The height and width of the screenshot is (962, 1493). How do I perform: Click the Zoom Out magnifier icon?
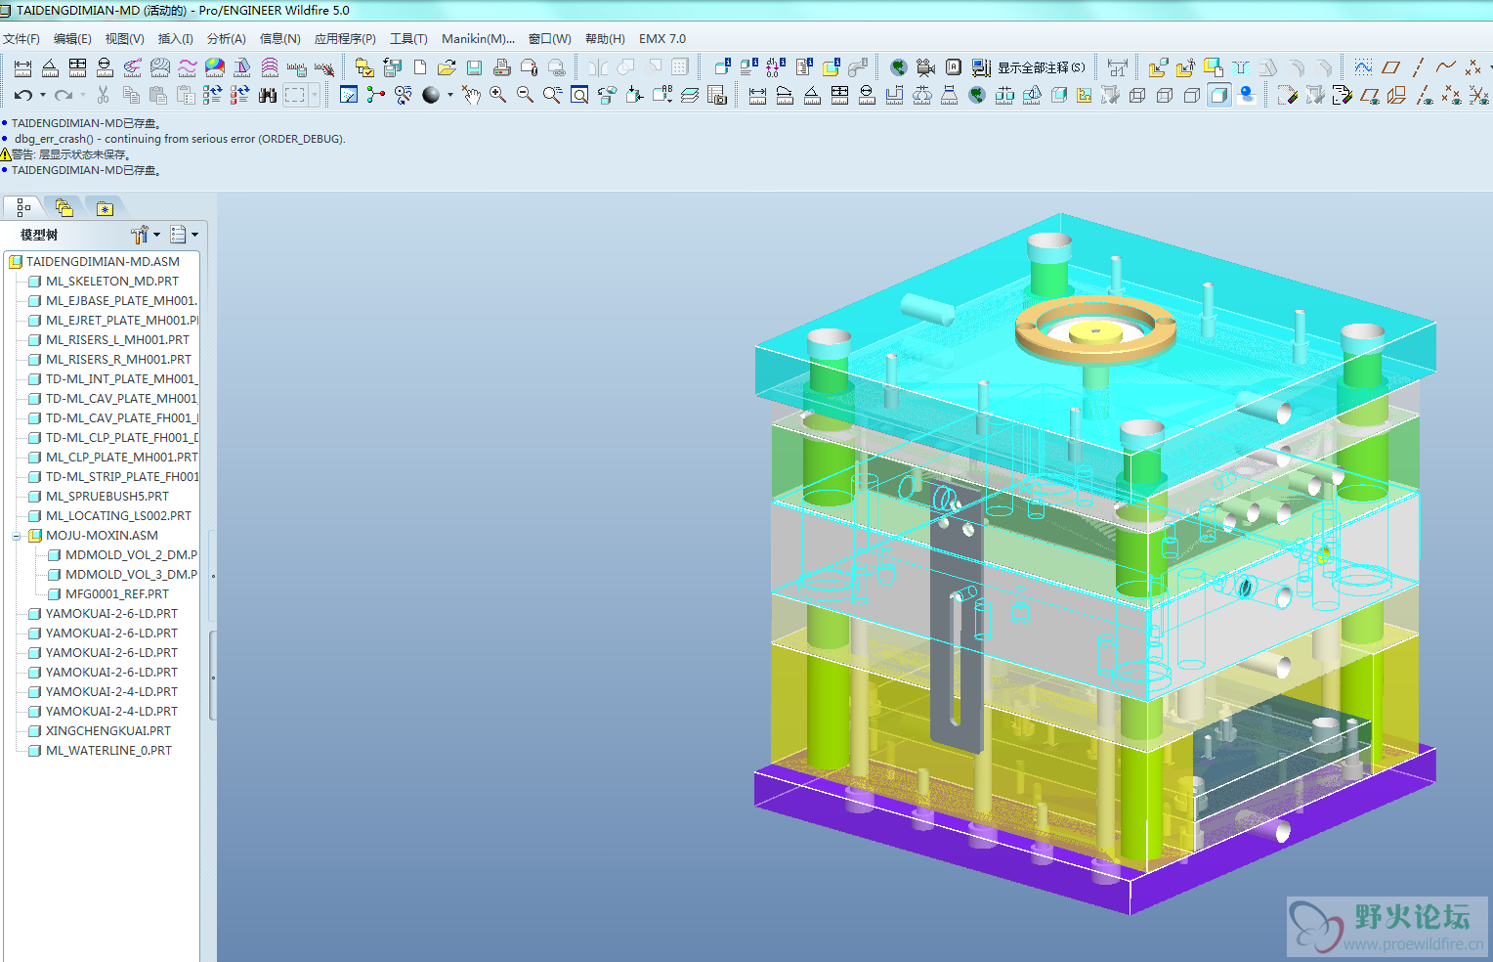click(x=525, y=95)
